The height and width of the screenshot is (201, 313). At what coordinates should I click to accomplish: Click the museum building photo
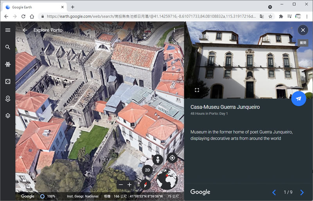248,60
